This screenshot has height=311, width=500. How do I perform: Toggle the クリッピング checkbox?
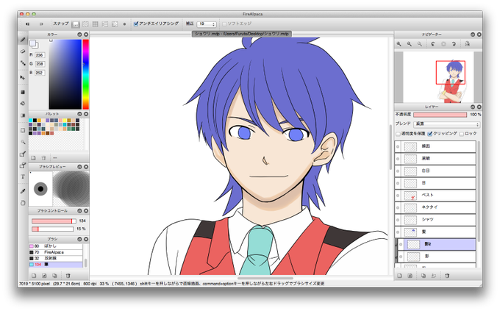(x=430, y=134)
